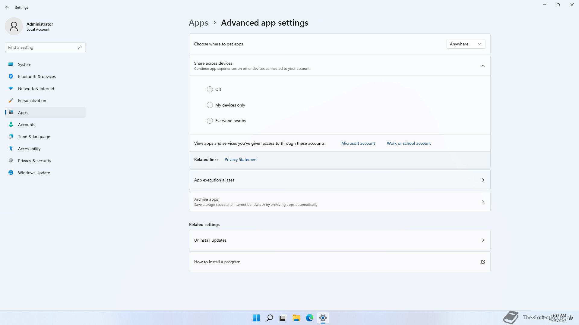The width and height of the screenshot is (579, 325).
Task: Click the Network wifi icon in sidebar
Action: 11,88
